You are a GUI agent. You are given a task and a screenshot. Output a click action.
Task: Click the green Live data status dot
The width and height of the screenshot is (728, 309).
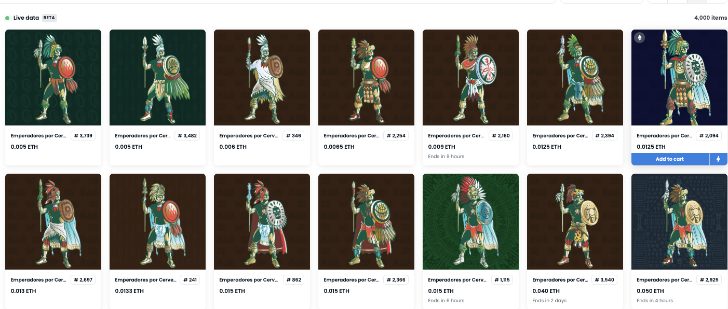tap(7, 18)
